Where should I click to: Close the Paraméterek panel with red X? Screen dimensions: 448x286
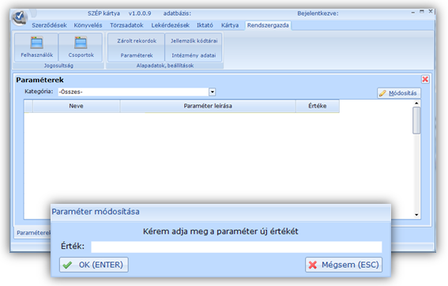(x=425, y=79)
